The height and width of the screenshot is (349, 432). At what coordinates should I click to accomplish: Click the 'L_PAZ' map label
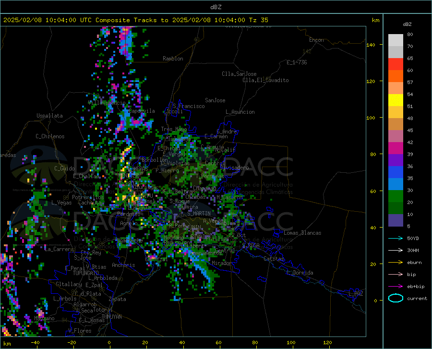[x=356, y=294]
